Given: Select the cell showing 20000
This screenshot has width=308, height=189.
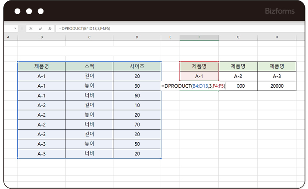Looking at the screenshot, I should point(277,86).
